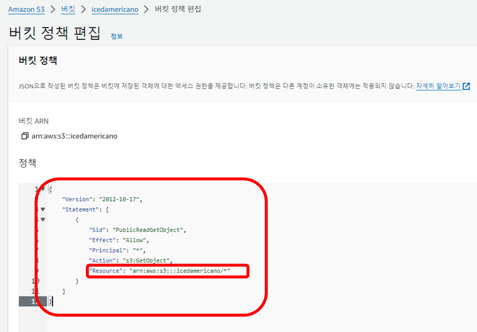
Task: Place cursor at closing brace on last line
Action: click(50, 301)
